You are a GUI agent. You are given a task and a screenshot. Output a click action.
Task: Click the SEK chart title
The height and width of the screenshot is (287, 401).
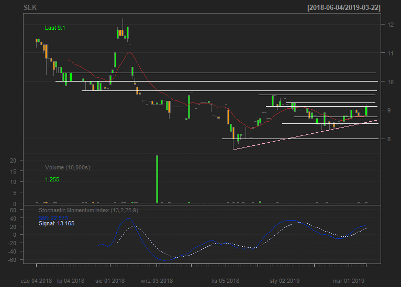click(x=30, y=7)
